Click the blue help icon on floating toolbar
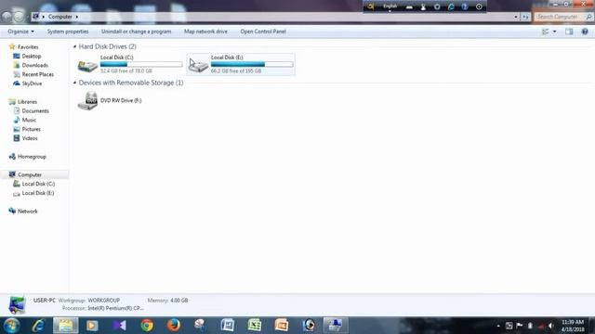This screenshot has width=595, height=334. (465, 6)
